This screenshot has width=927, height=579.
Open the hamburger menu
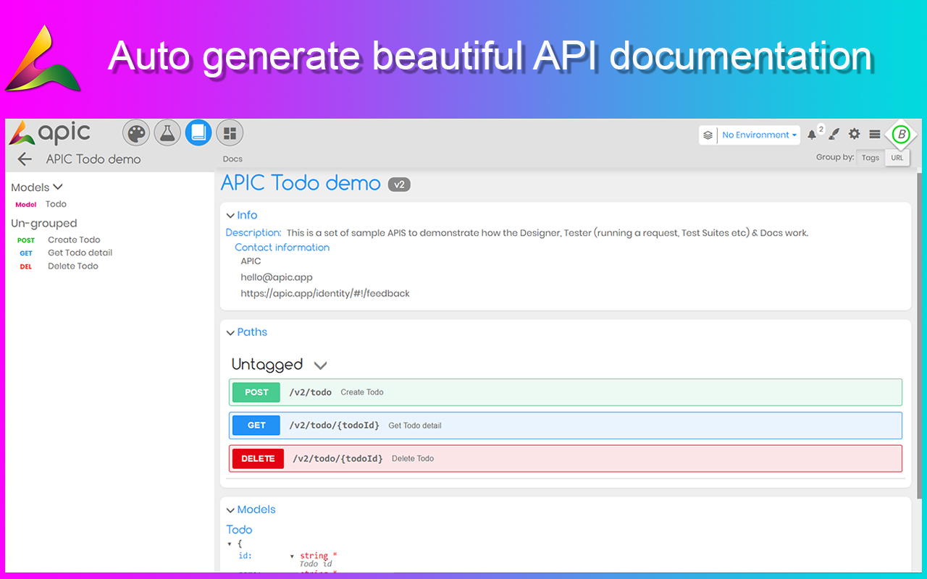pyautogui.click(x=875, y=135)
